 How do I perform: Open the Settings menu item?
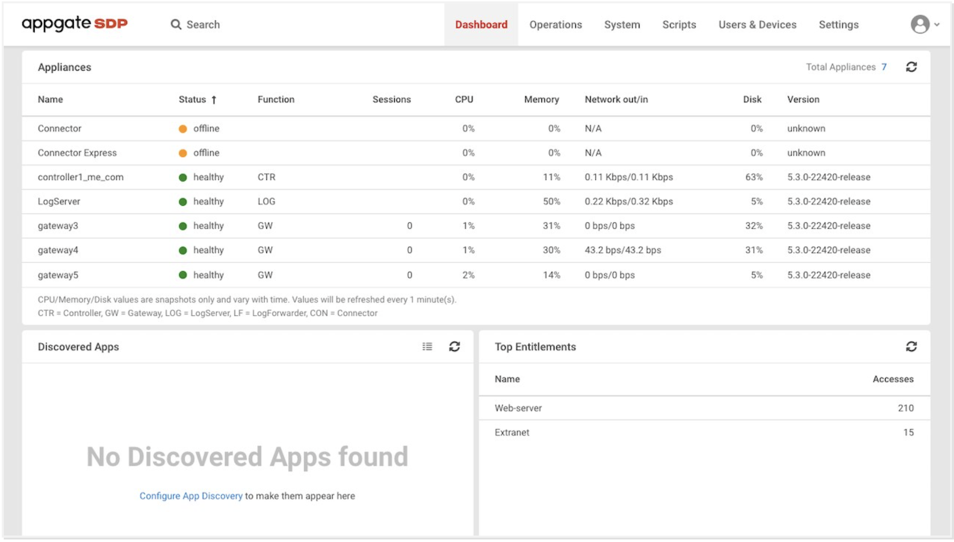(x=838, y=25)
